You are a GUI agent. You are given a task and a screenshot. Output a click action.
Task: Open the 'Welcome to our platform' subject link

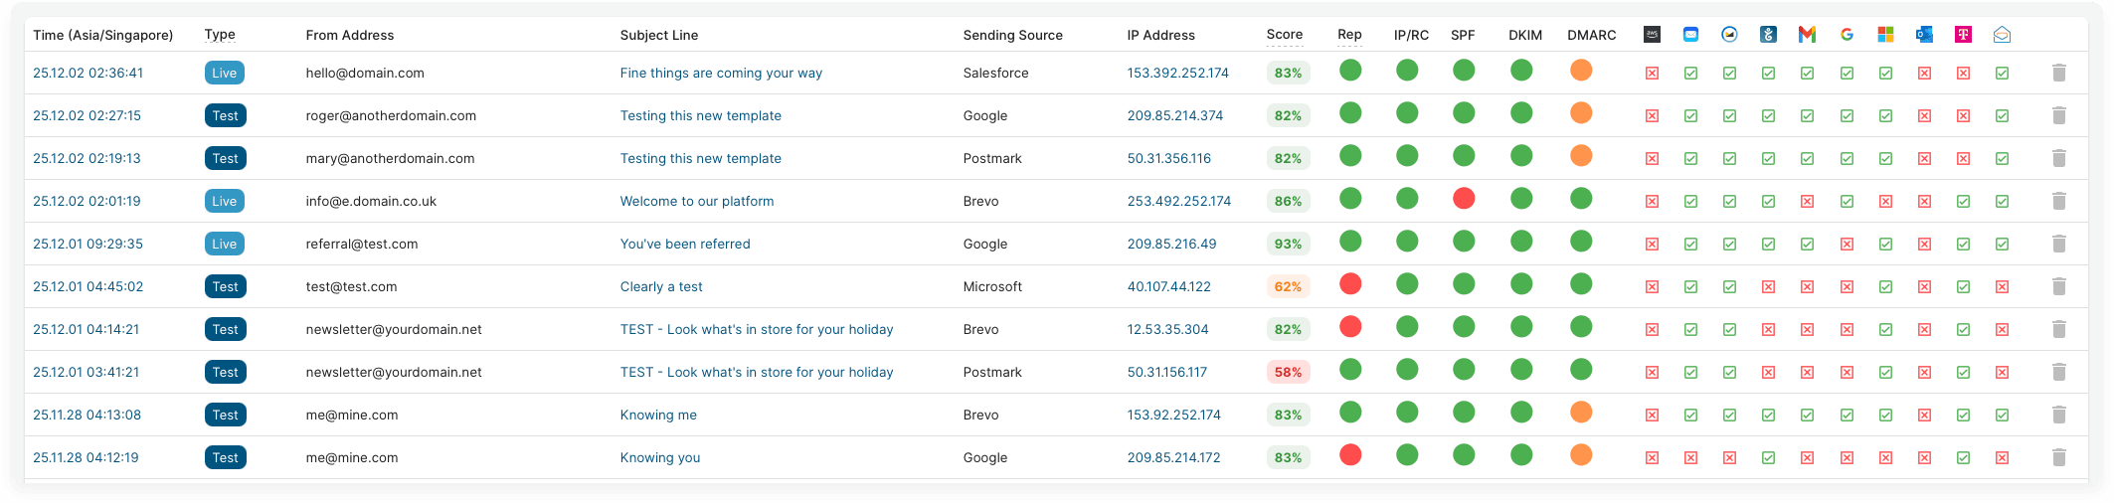pos(696,201)
